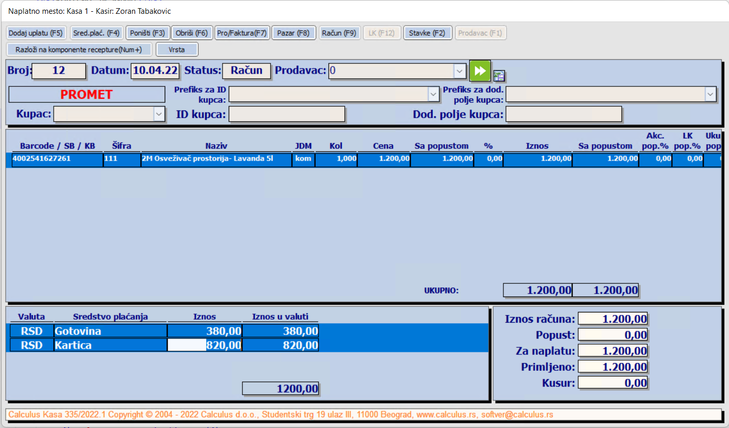The width and height of the screenshot is (729, 428).
Task: Click Obriši (F6) delete button
Action: tap(191, 33)
